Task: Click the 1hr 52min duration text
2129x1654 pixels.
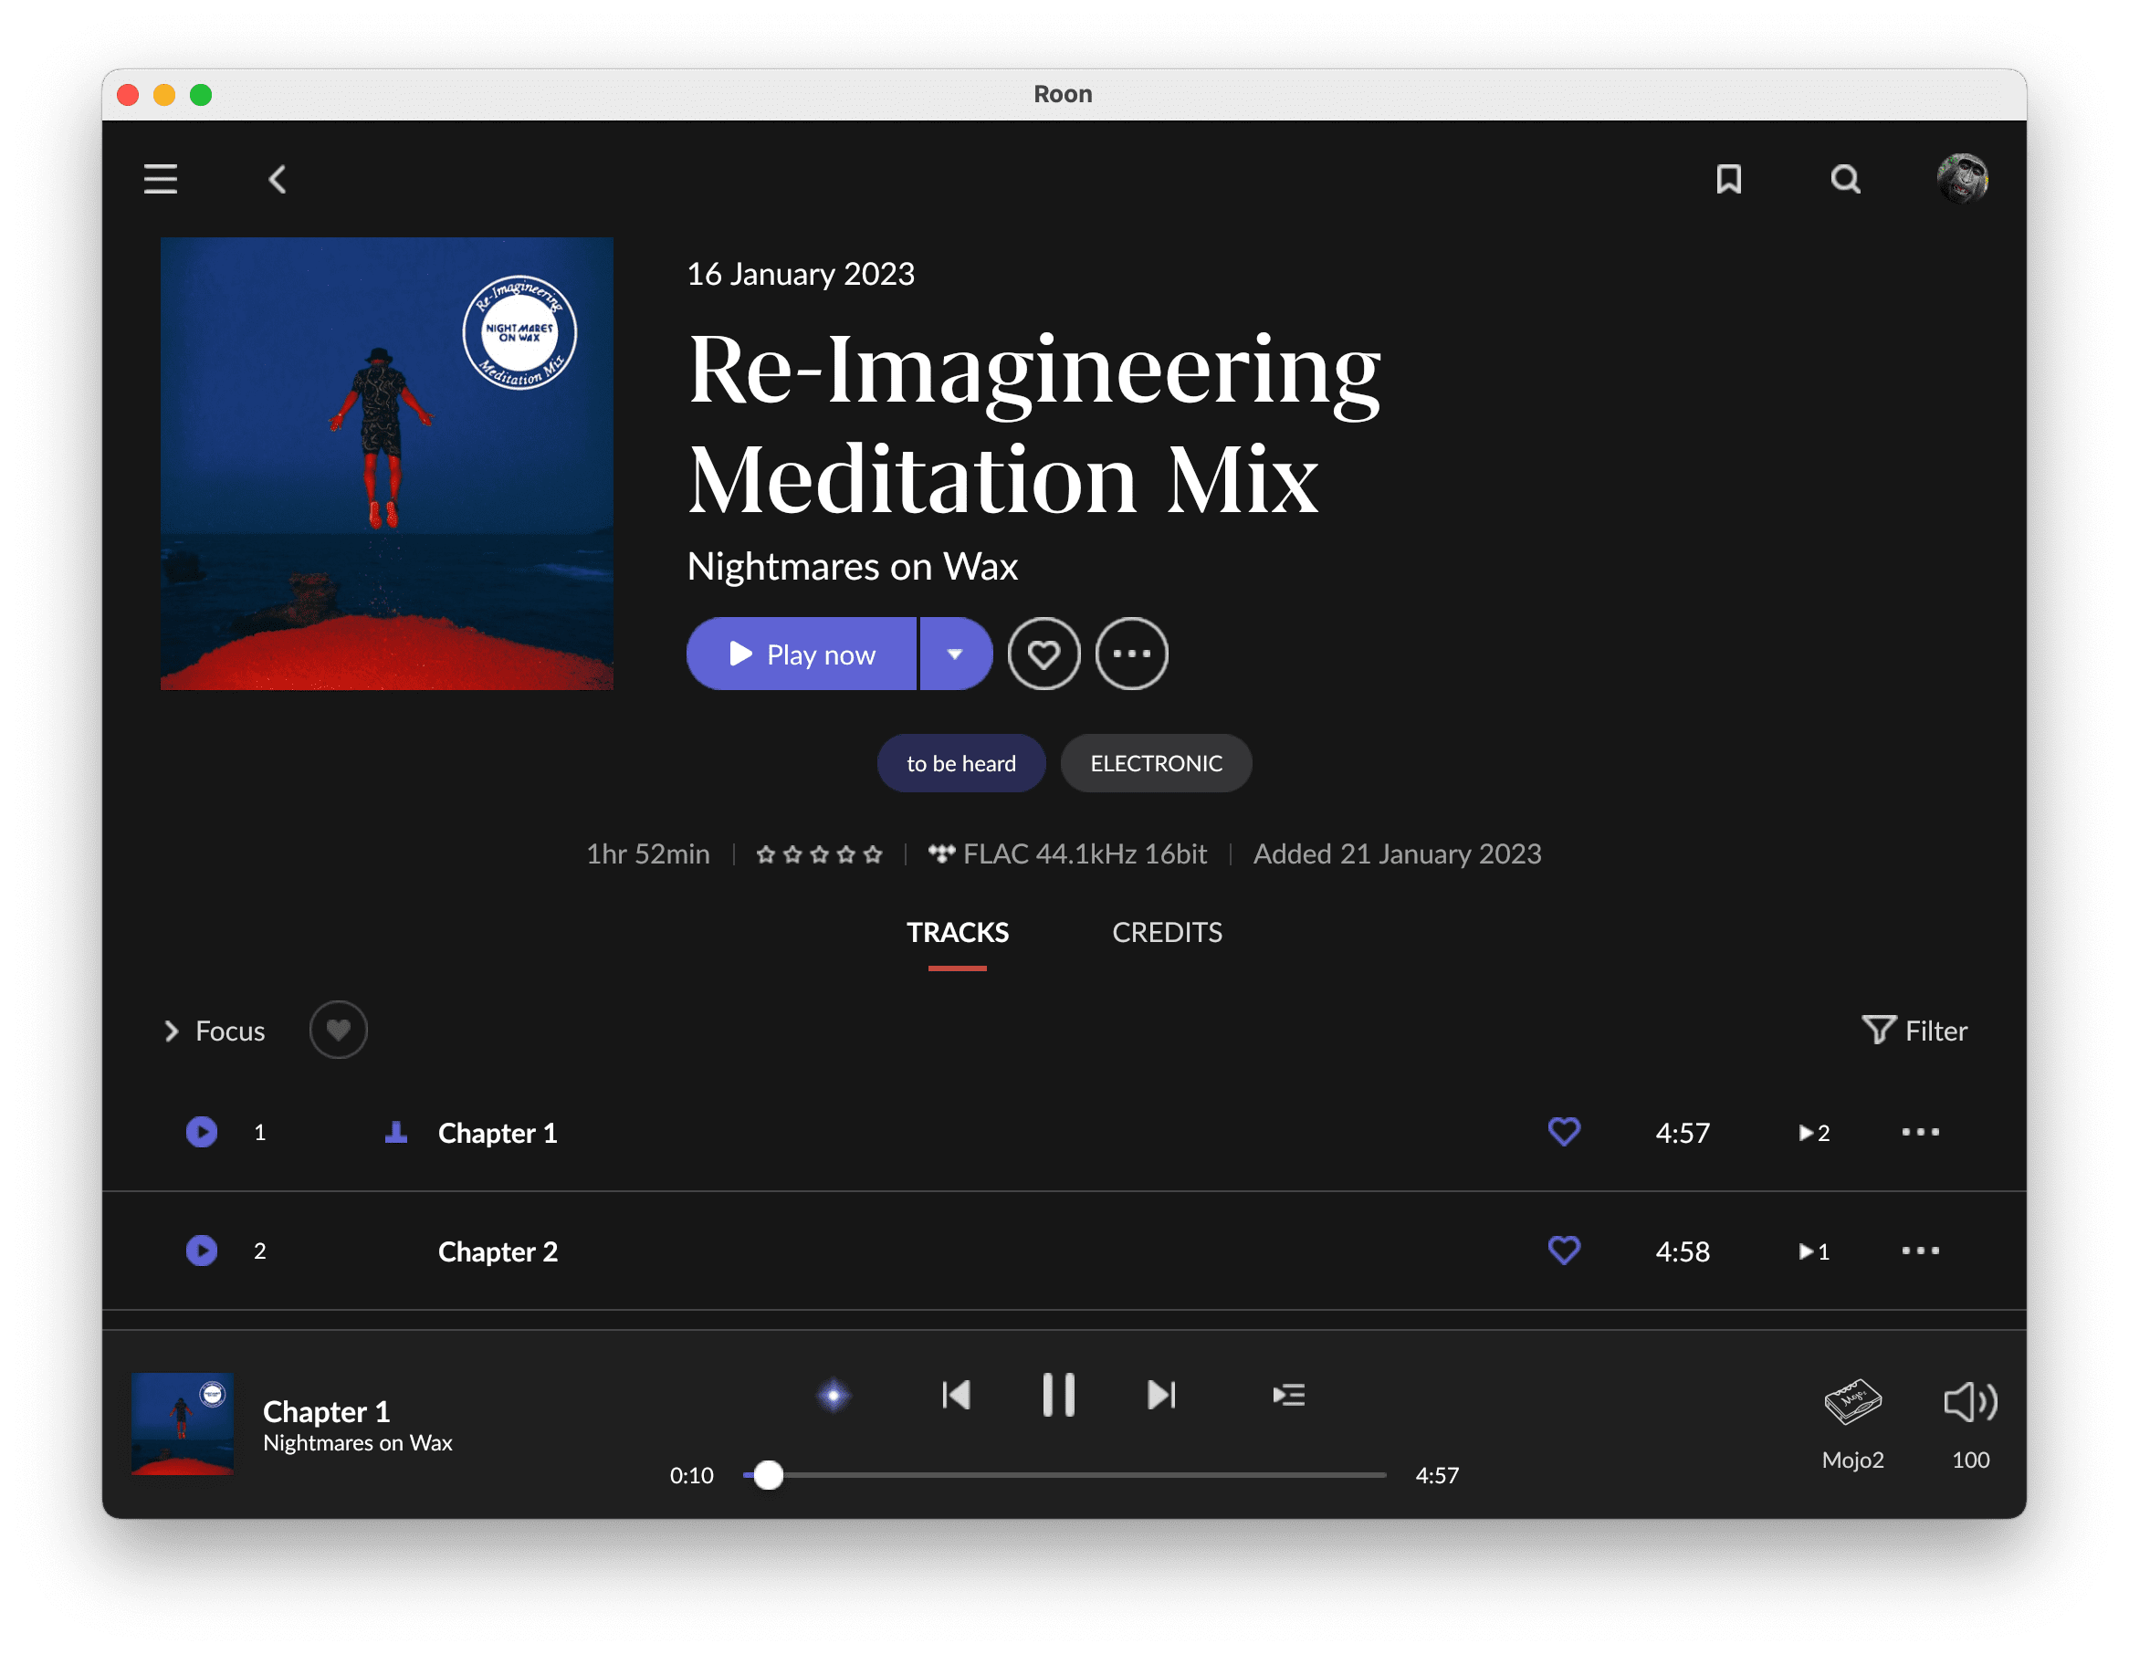Action: [x=647, y=854]
